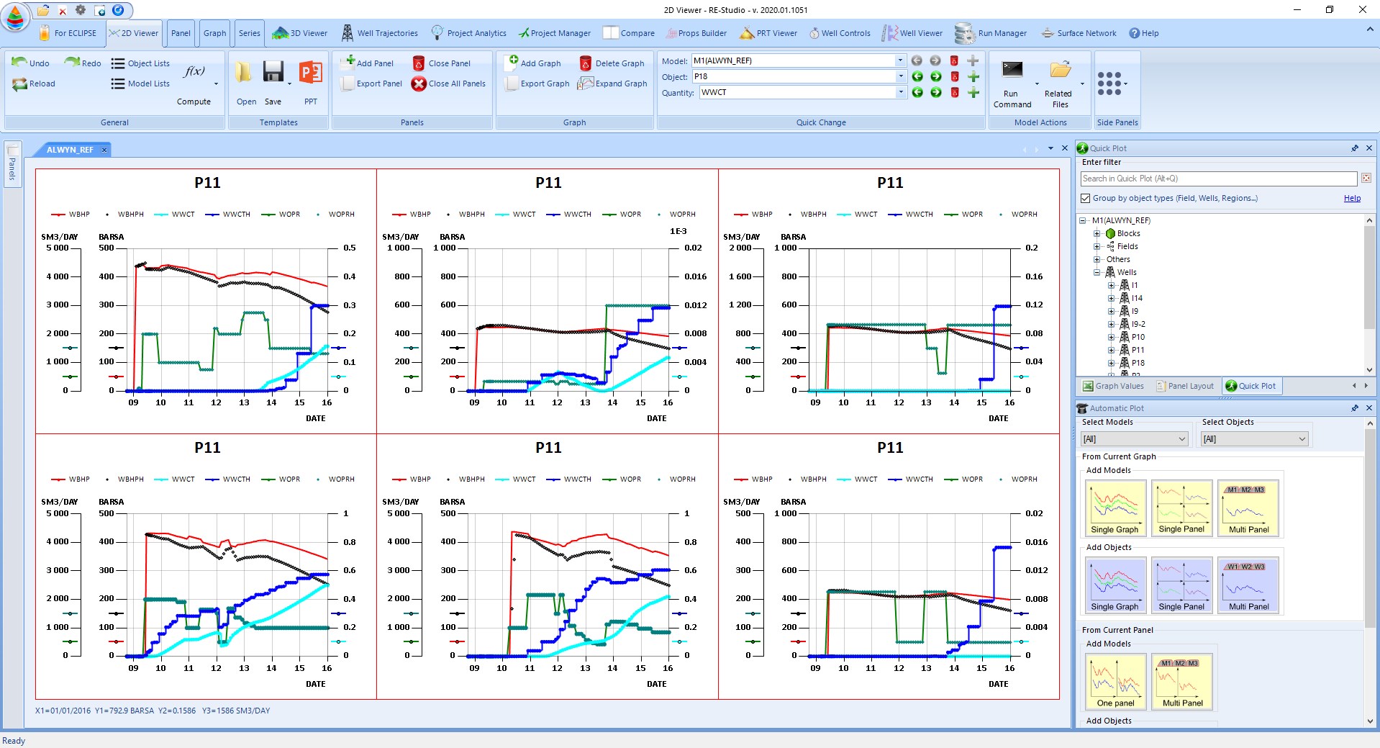Click red delete icon in Model row
The width and height of the screenshot is (1380, 748).
pyautogui.click(x=954, y=60)
